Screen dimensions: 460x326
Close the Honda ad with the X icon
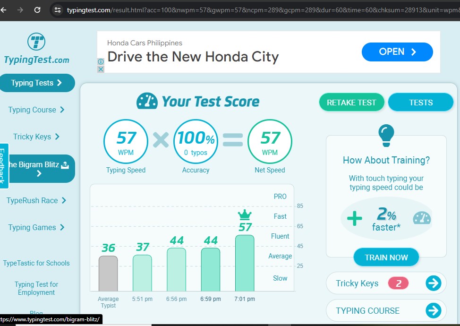click(101, 69)
